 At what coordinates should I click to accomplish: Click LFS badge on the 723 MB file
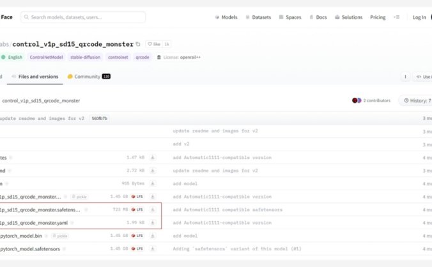(137, 210)
